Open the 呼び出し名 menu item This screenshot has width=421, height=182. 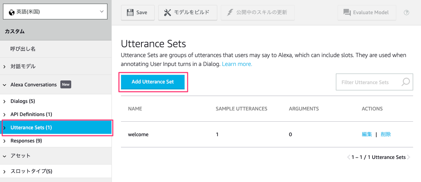click(23, 49)
